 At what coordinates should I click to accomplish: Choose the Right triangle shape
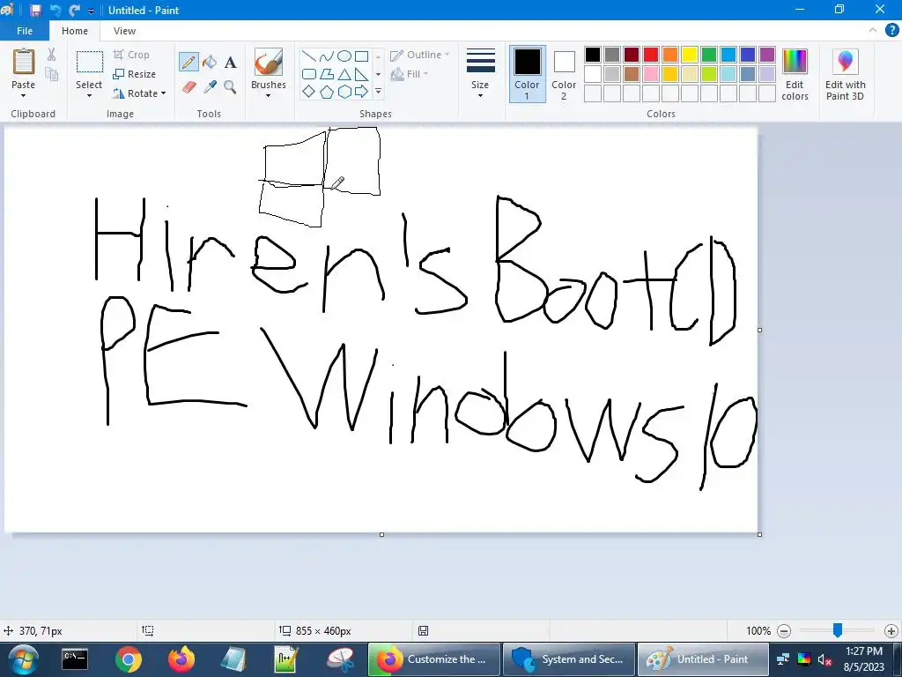tap(361, 74)
